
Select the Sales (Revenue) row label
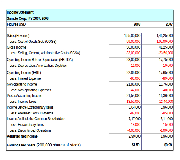(18, 36)
